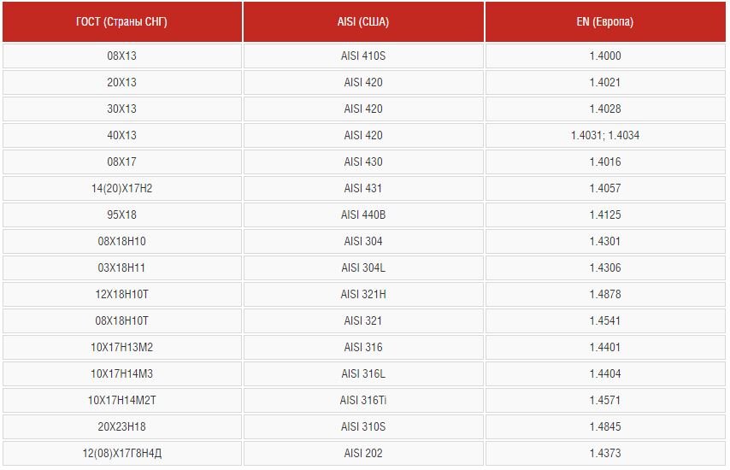Click the 10Х17Н13М2 cell
730x470 pixels.
tap(122, 348)
